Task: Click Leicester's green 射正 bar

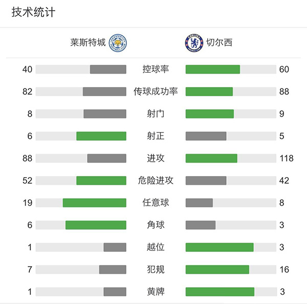Action: pos(101,136)
